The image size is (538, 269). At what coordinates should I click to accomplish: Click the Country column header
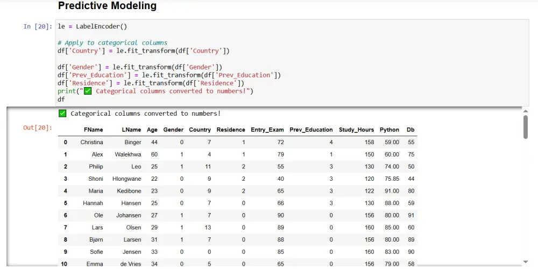click(x=200, y=130)
